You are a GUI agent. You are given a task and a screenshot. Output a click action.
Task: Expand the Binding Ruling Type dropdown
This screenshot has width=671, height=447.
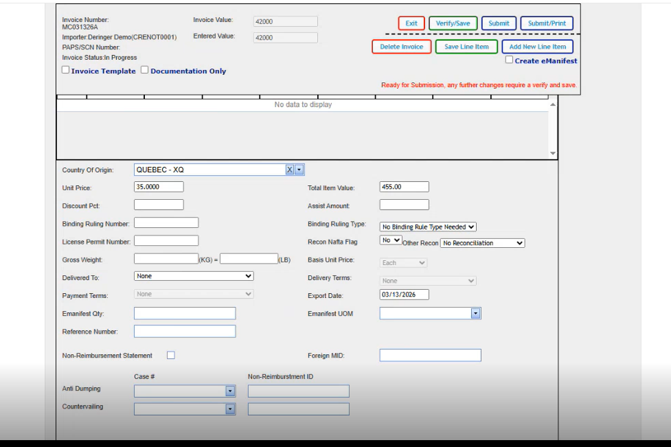click(x=428, y=227)
